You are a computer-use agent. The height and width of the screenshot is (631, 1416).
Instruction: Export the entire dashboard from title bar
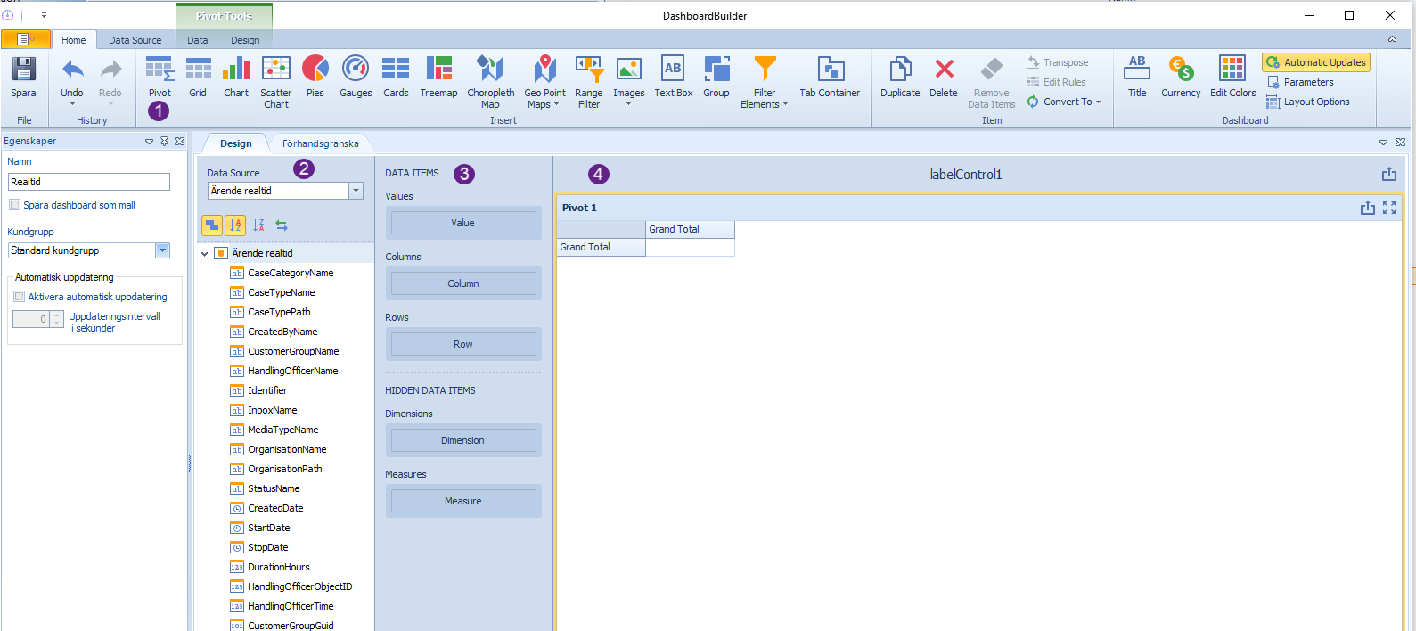coord(1388,175)
